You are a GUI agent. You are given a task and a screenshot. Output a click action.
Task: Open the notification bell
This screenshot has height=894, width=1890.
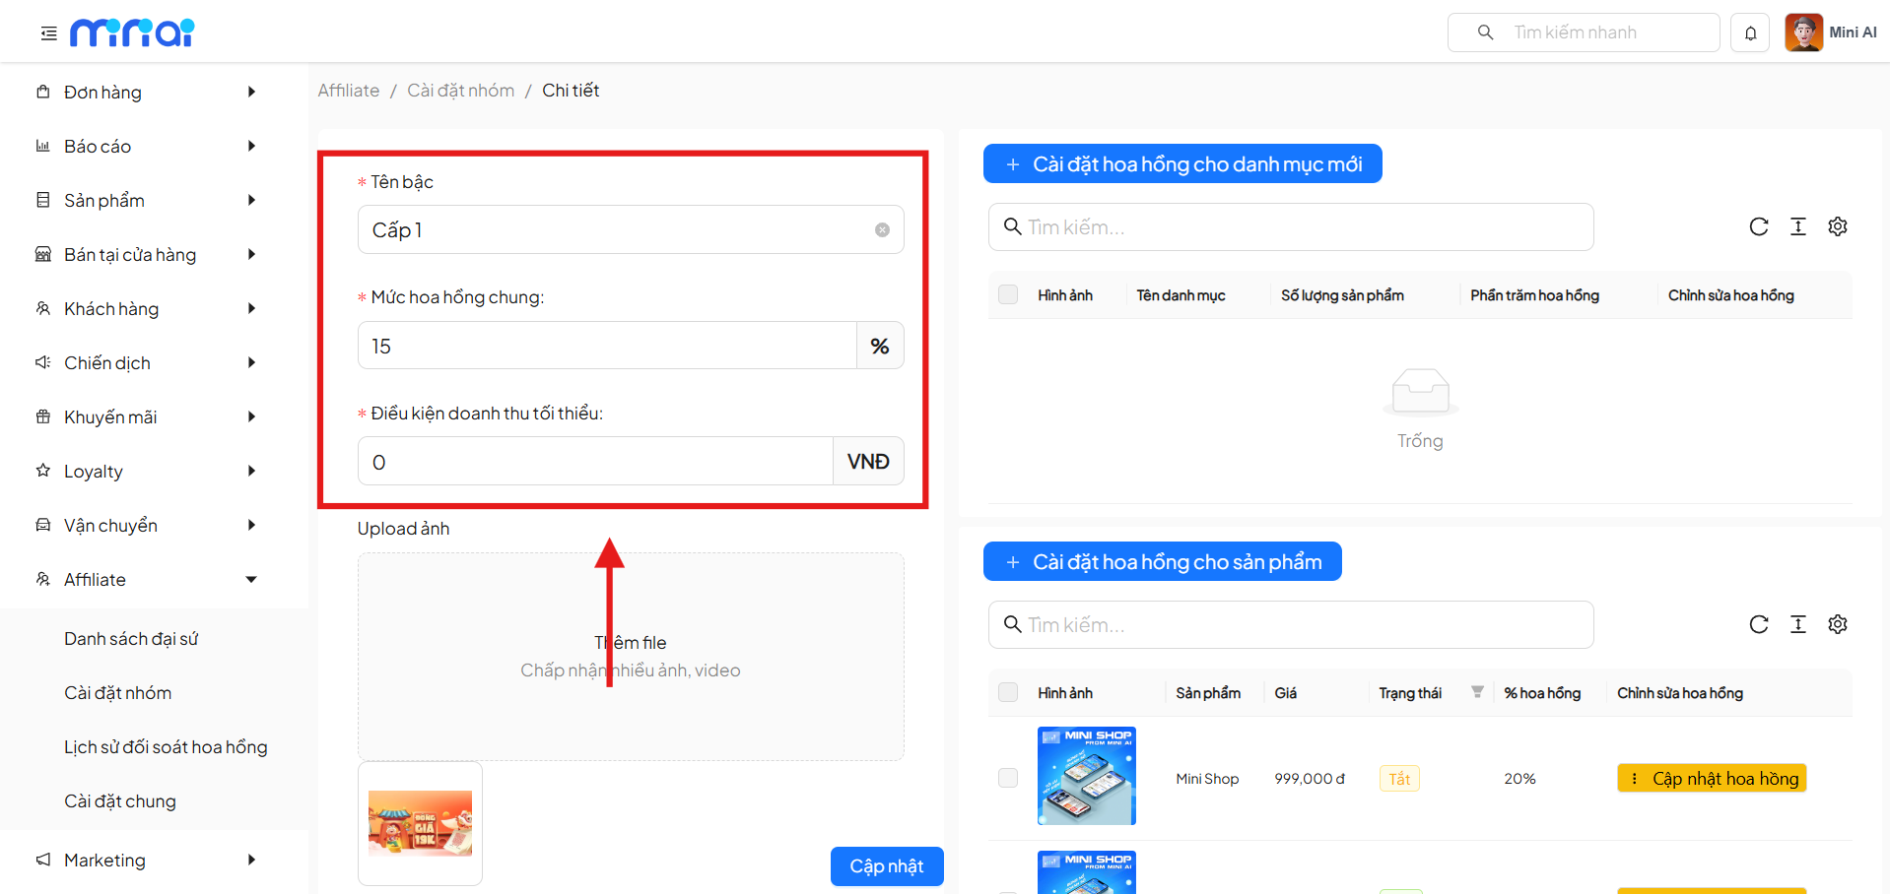click(1750, 32)
